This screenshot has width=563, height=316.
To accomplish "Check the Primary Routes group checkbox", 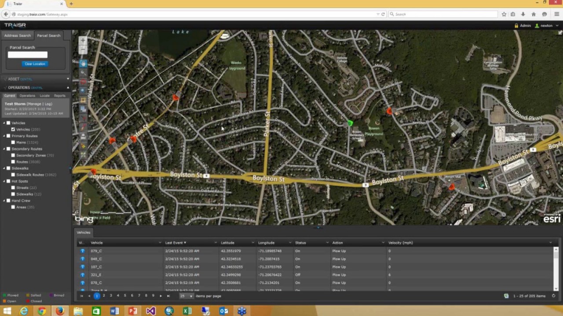I will pos(8,136).
